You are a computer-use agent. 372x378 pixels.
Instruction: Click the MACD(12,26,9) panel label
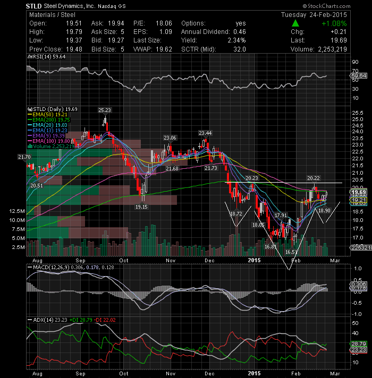51,268
